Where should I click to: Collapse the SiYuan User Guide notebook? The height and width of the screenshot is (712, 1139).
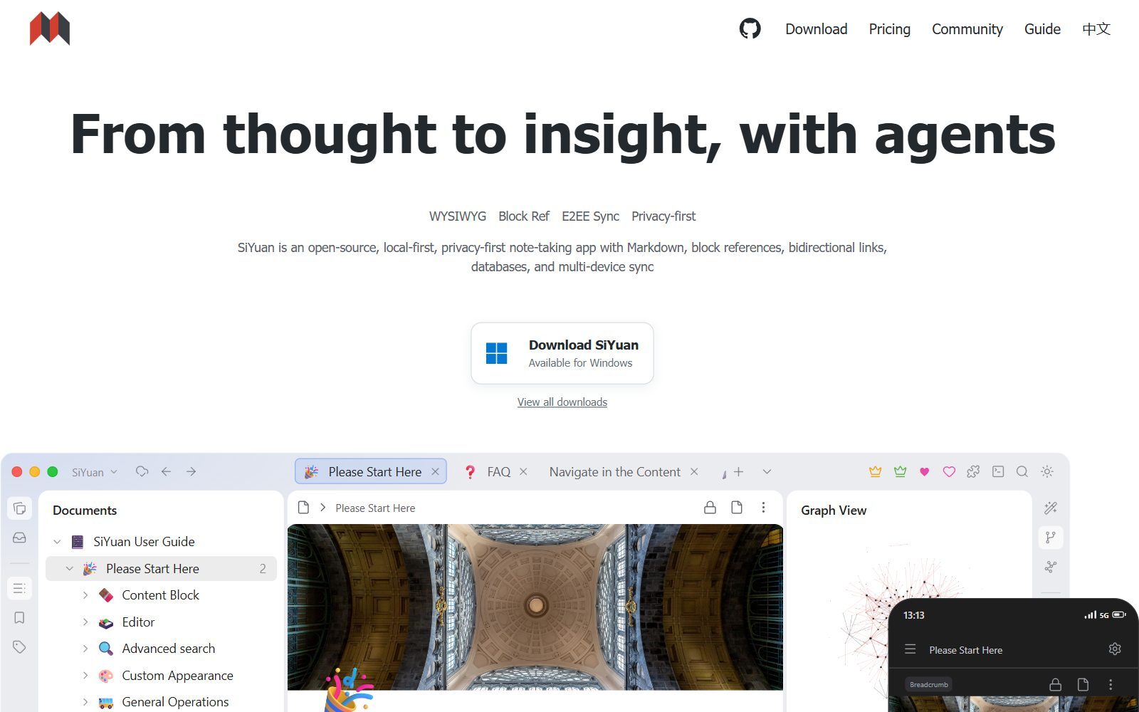[x=57, y=542]
